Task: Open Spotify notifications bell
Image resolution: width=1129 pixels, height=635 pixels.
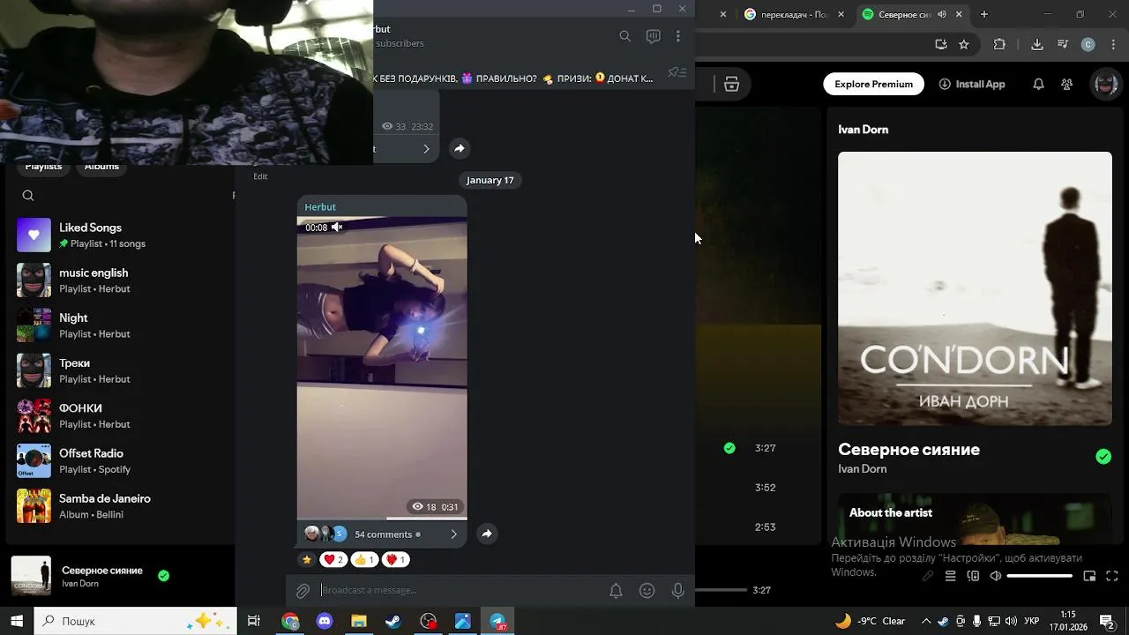Action: pos(1039,85)
